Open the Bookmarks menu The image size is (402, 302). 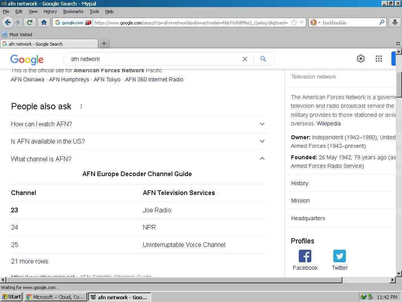(x=73, y=11)
